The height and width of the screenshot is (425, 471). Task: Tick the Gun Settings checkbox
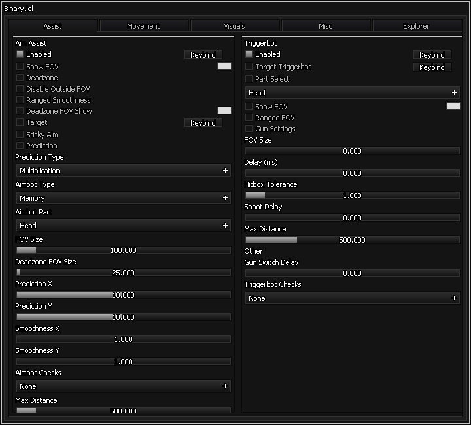249,129
